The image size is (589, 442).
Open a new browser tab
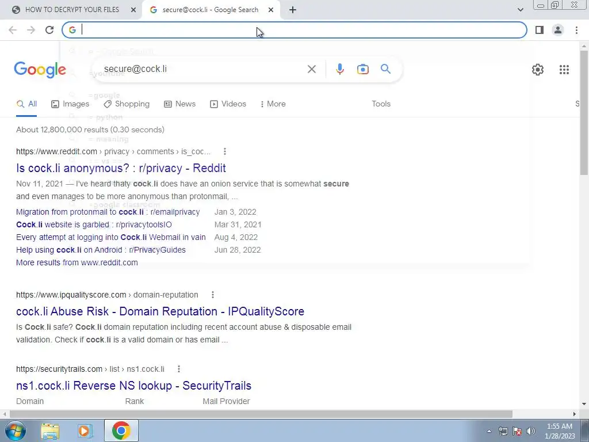pyautogui.click(x=293, y=10)
